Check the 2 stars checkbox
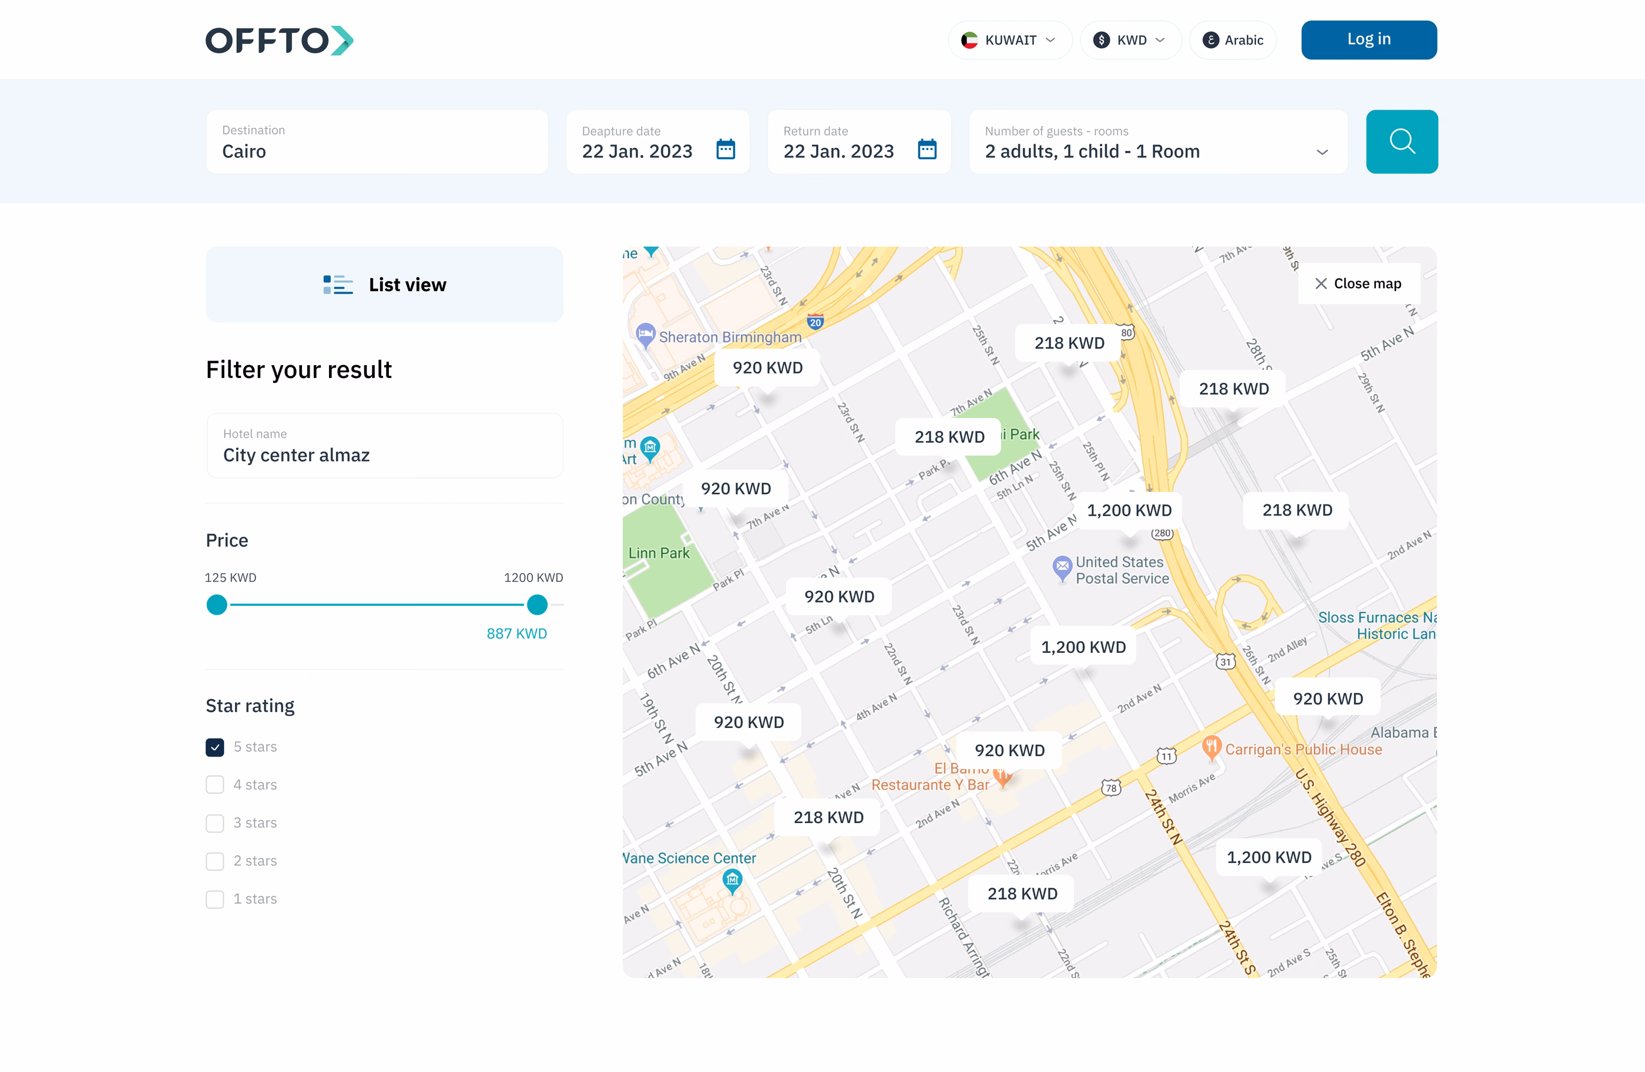 [x=214, y=861]
